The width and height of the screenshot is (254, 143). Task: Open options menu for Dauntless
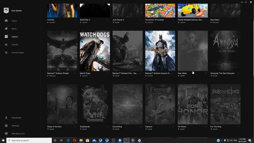(x=239, y=20)
